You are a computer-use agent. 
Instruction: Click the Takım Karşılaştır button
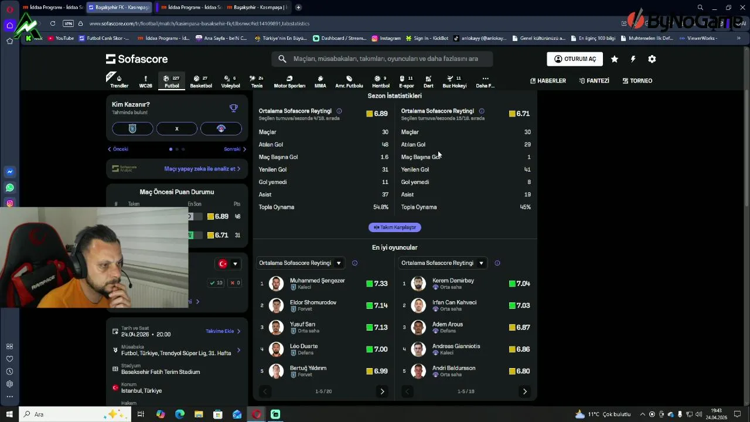[x=395, y=227]
